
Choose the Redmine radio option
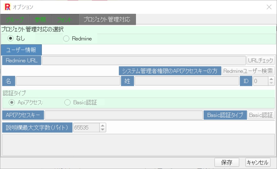coord(66,38)
